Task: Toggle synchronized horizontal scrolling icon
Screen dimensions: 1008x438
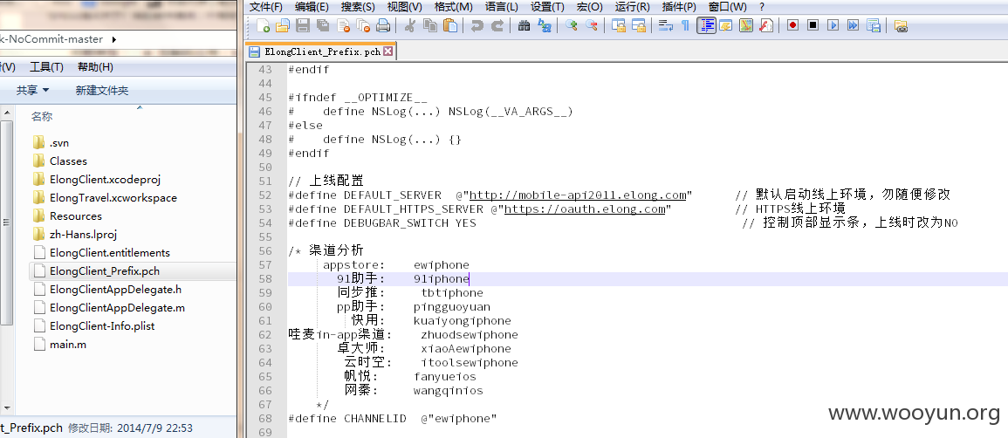Action: click(x=638, y=25)
